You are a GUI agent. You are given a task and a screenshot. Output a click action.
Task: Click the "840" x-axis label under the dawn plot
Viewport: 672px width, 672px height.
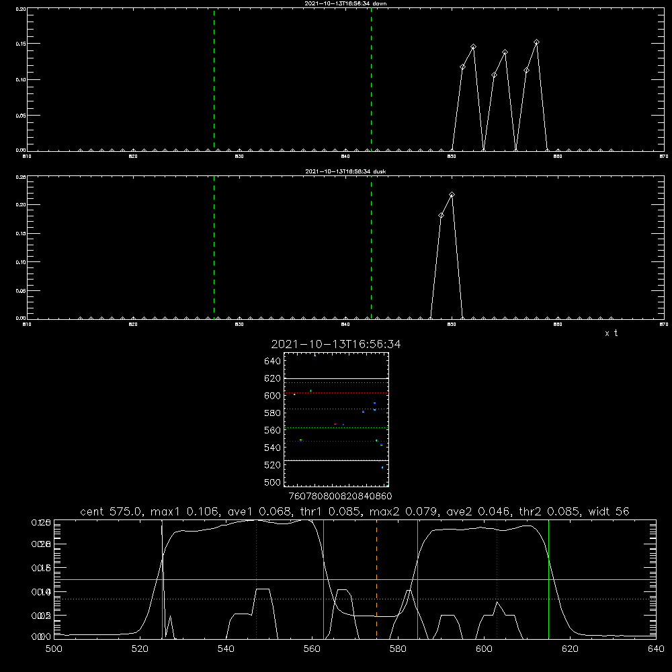(345, 157)
